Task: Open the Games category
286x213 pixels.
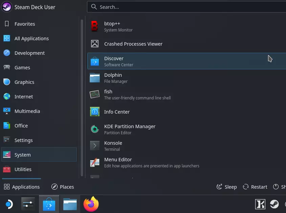Action: click(39, 68)
